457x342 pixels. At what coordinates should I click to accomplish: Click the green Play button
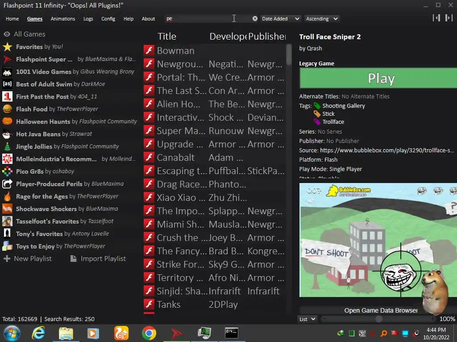(378, 78)
